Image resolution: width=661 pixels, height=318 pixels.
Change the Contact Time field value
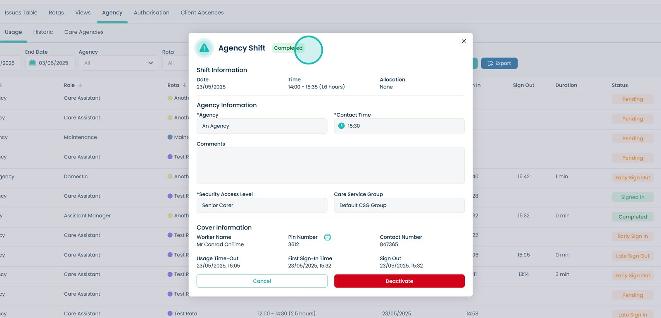tap(399, 126)
